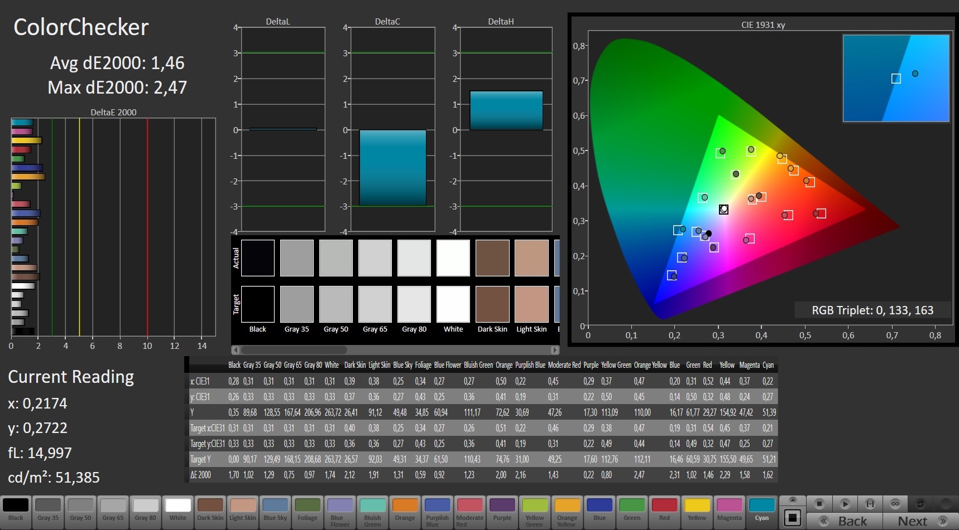The height and width of the screenshot is (530, 959).
Task: Click the 'Purplish Blue' column header in table
Action: [x=530, y=365]
